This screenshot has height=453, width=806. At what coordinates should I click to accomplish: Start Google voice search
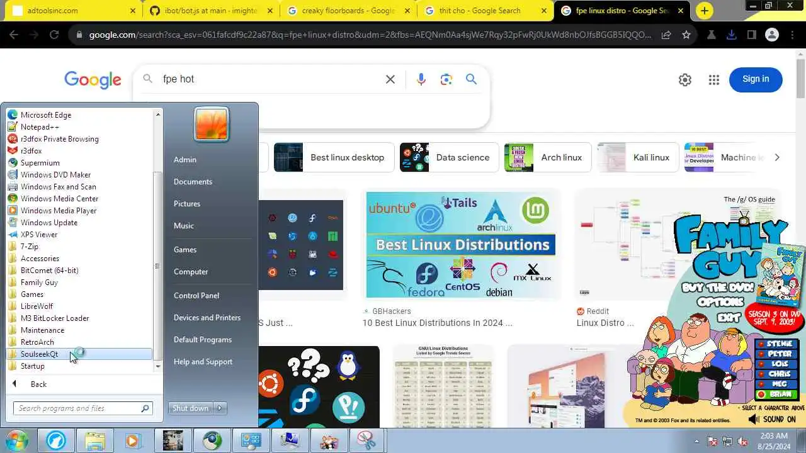pyautogui.click(x=421, y=79)
